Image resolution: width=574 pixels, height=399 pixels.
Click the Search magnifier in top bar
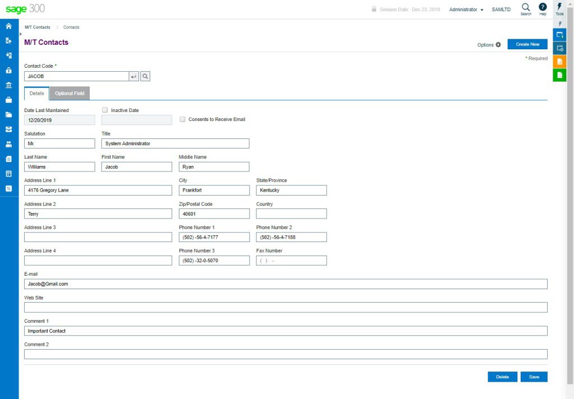pos(526,8)
